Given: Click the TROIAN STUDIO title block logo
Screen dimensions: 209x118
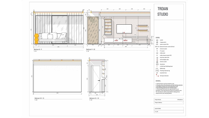Looking at the screenshot, I should [163, 11].
